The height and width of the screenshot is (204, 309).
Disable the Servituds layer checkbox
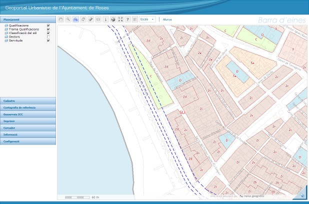48,40
